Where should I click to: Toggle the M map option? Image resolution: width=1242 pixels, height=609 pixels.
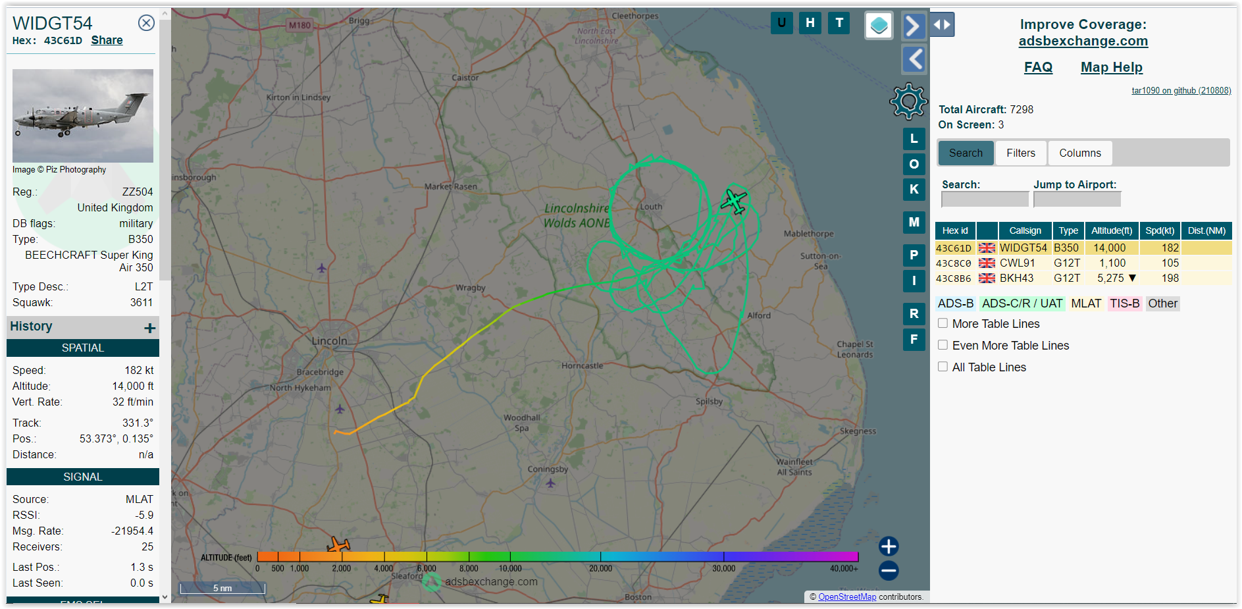tap(914, 222)
